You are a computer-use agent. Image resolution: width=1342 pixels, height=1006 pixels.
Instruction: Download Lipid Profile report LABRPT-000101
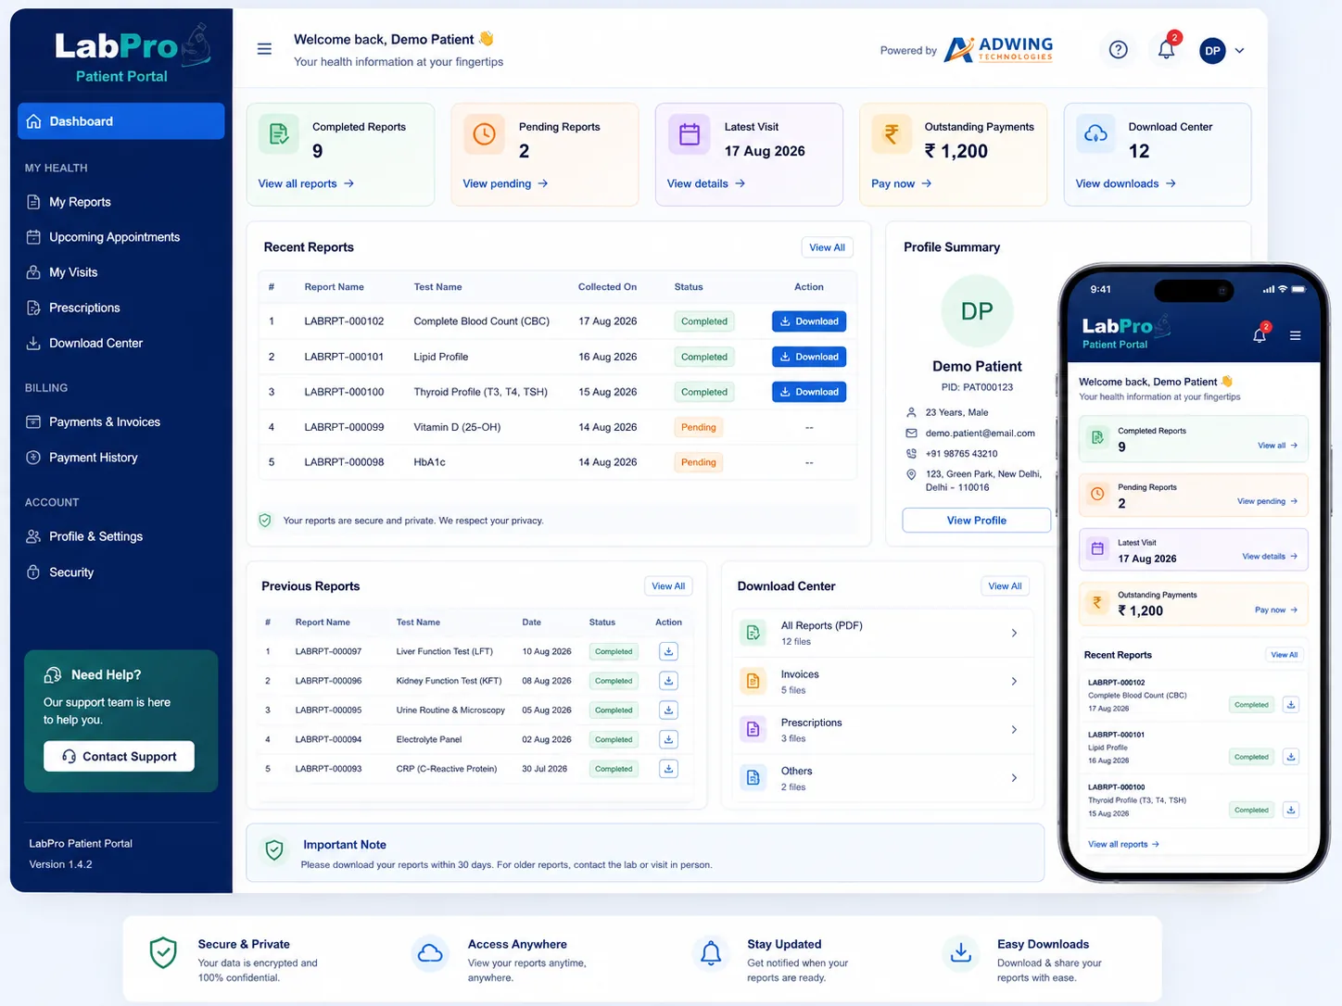click(x=809, y=357)
